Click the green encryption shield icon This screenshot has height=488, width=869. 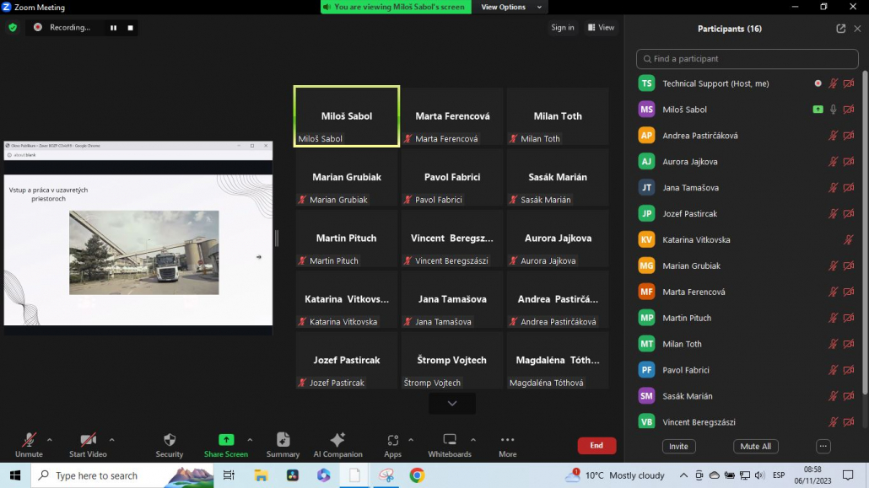(x=13, y=27)
